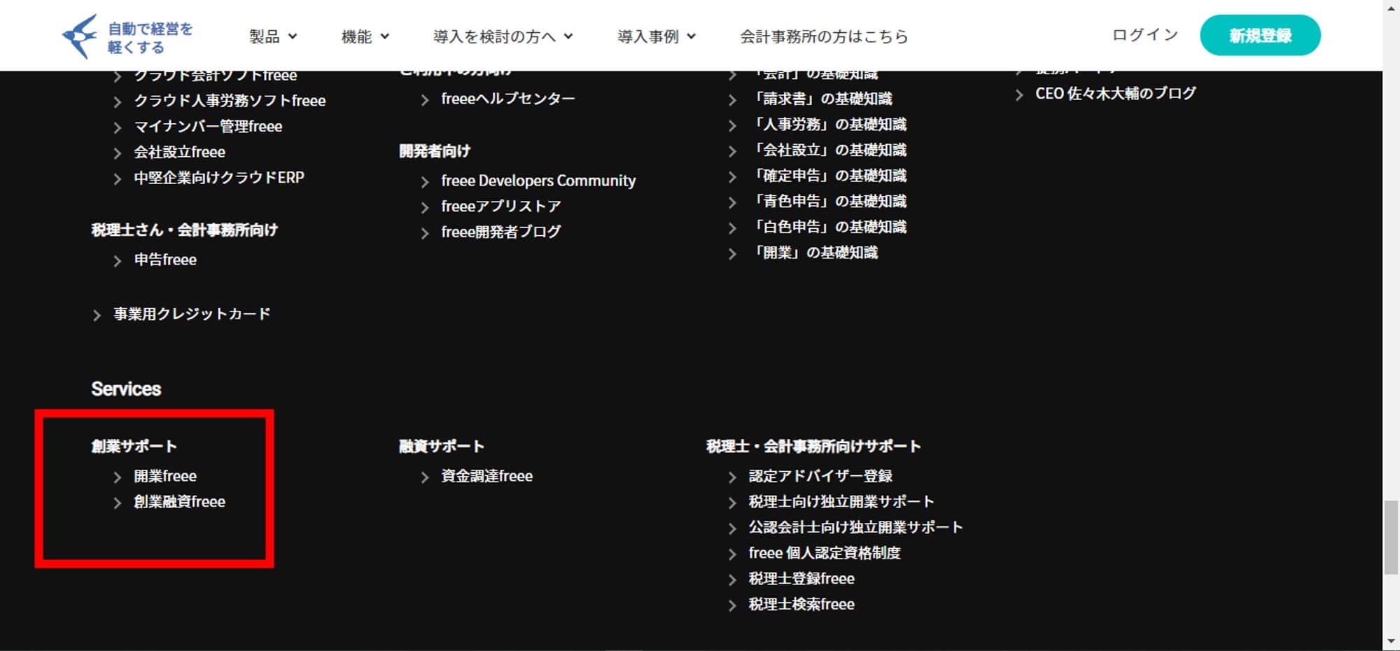The width and height of the screenshot is (1400, 651).
Task: Open マイナンバー管理freee link
Action: pyautogui.click(x=208, y=127)
